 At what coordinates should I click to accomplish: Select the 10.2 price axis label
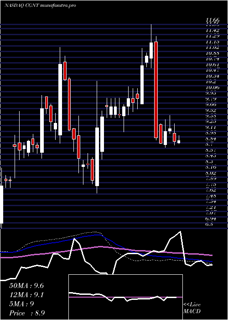pyautogui.click(x=211, y=82)
